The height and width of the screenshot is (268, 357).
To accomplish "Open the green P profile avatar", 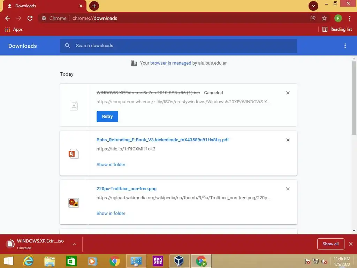I will tap(338, 18).
